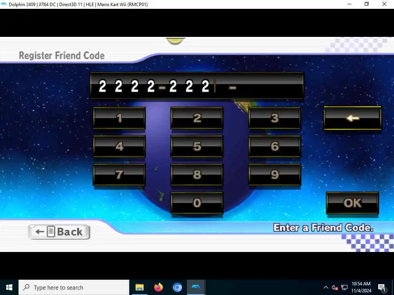Image resolution: width=394 pixels, height=295 pixels.
Task: Close the Dolphin window
Action: (x=384, y=4)
